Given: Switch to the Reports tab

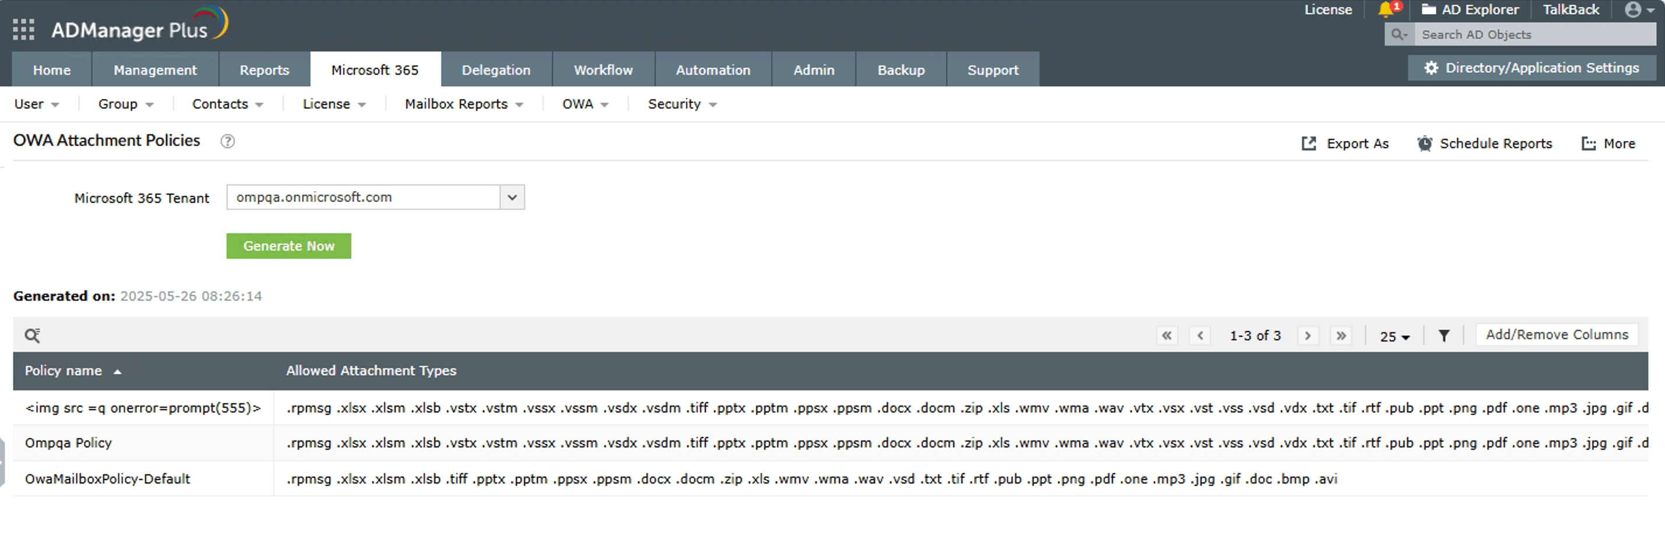Looking at the screenshot, I should pyautogui.click(x=264, y=70).
